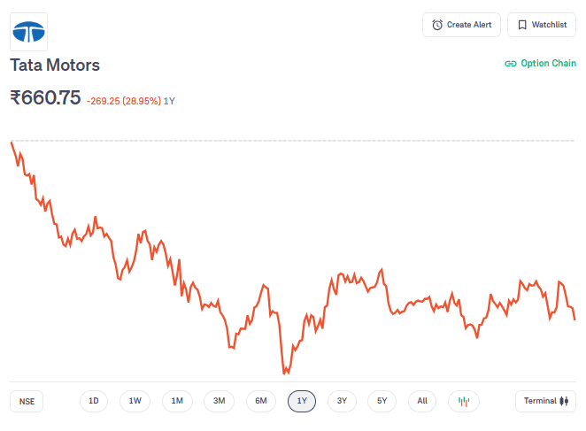Click the -269.25 (28.95%) change text
Screen dimensions: 586x431
[x=124, y=101]
